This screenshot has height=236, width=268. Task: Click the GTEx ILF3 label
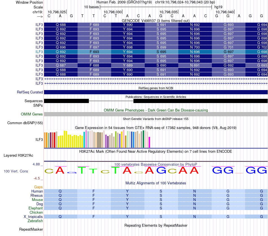(39, 139)
